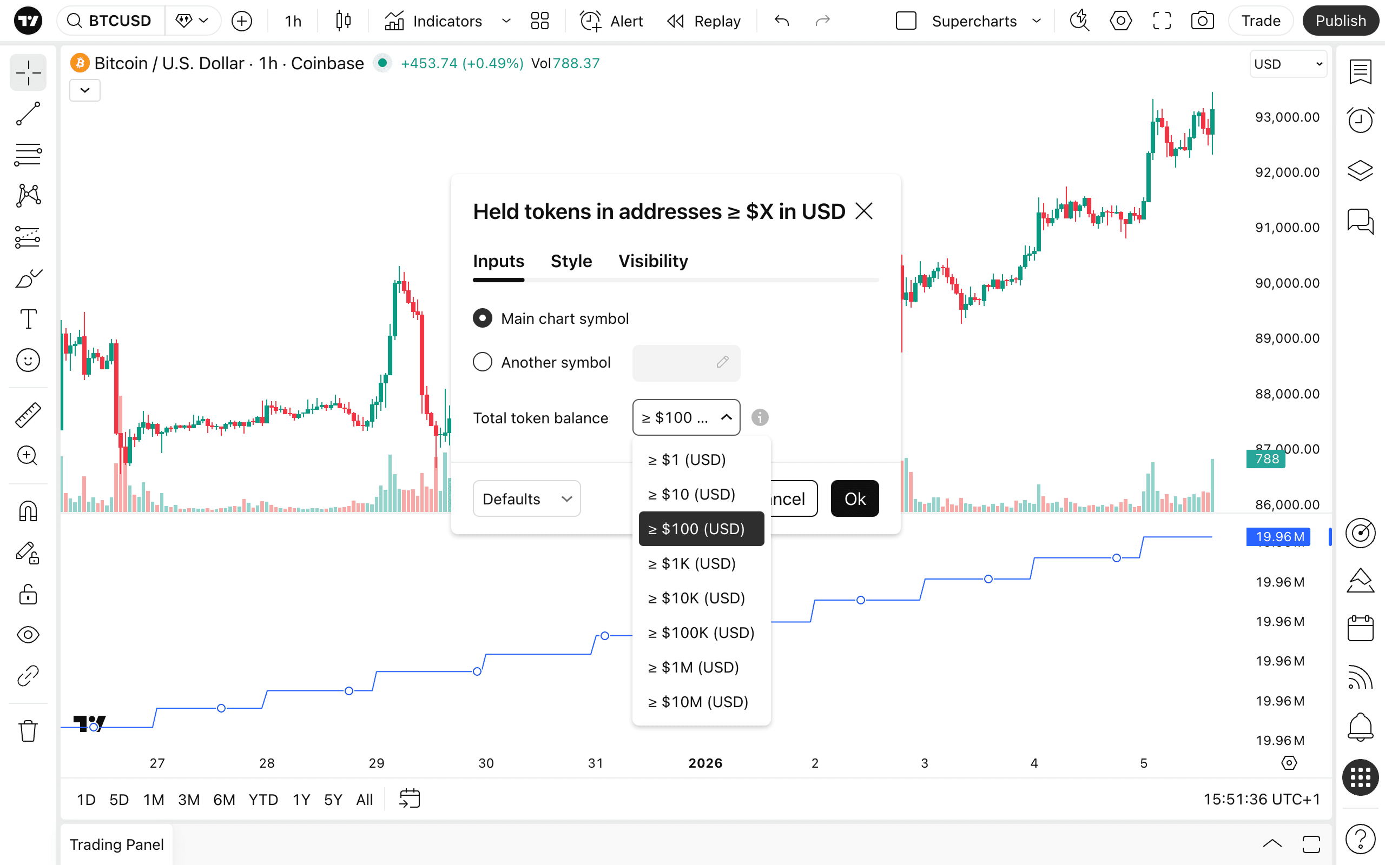Select the Text annotation tool
Viewport: 1385px width, 865px height.
28,318
